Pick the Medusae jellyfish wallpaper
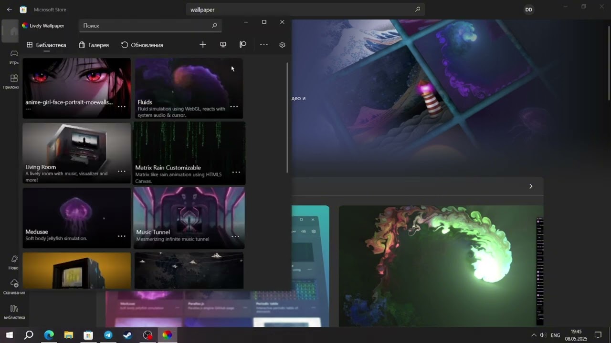This screenshot has width=611, height=343. coord(76,218)
